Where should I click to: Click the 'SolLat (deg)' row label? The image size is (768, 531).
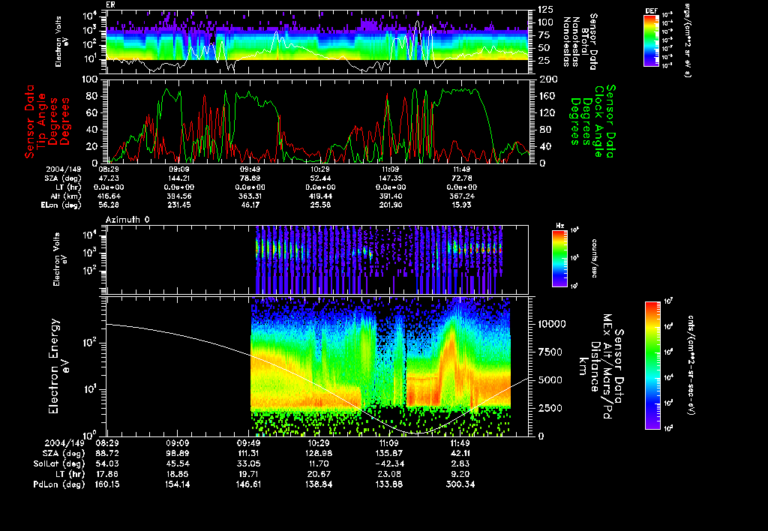tap(58, 463)
